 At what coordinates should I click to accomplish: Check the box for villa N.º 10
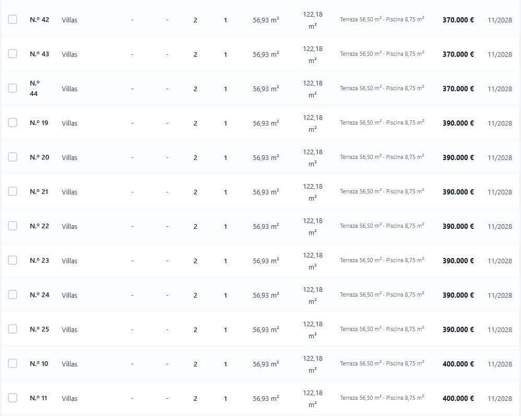13,363
